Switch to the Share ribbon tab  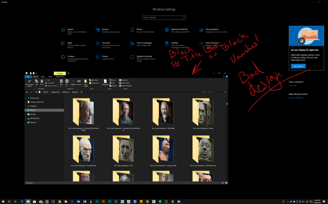(43, 76)
